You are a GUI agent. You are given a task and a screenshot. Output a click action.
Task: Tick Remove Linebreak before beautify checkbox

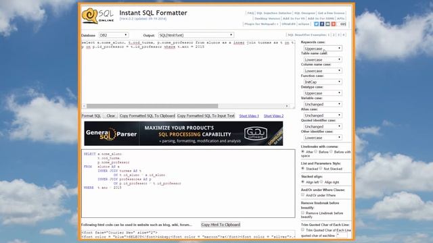pyautogui.click(x=303, y=213)
